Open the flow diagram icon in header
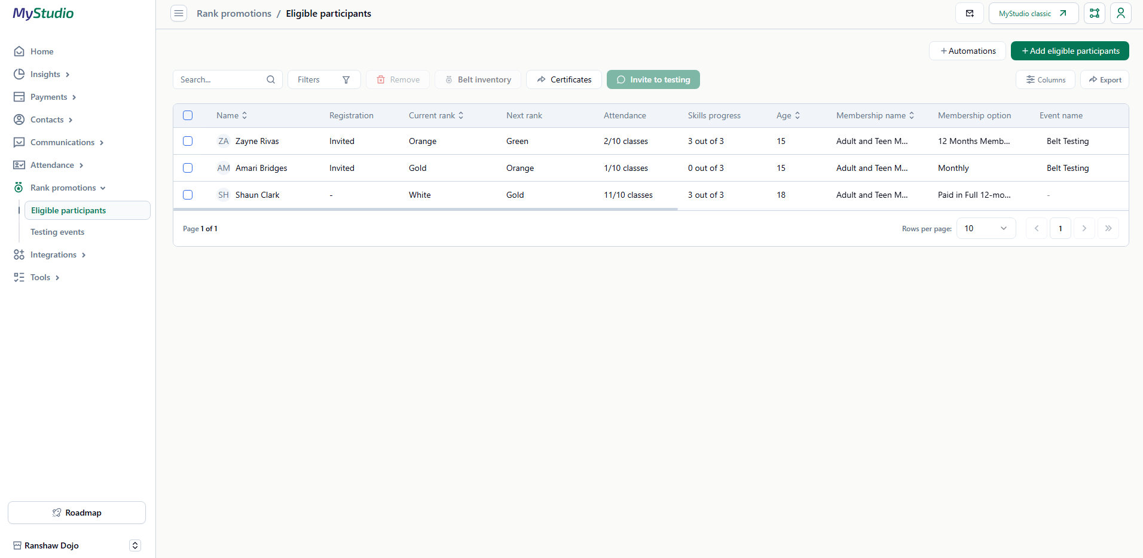The width and height of the screenshot is (1143, 558). pos(1095,13)
